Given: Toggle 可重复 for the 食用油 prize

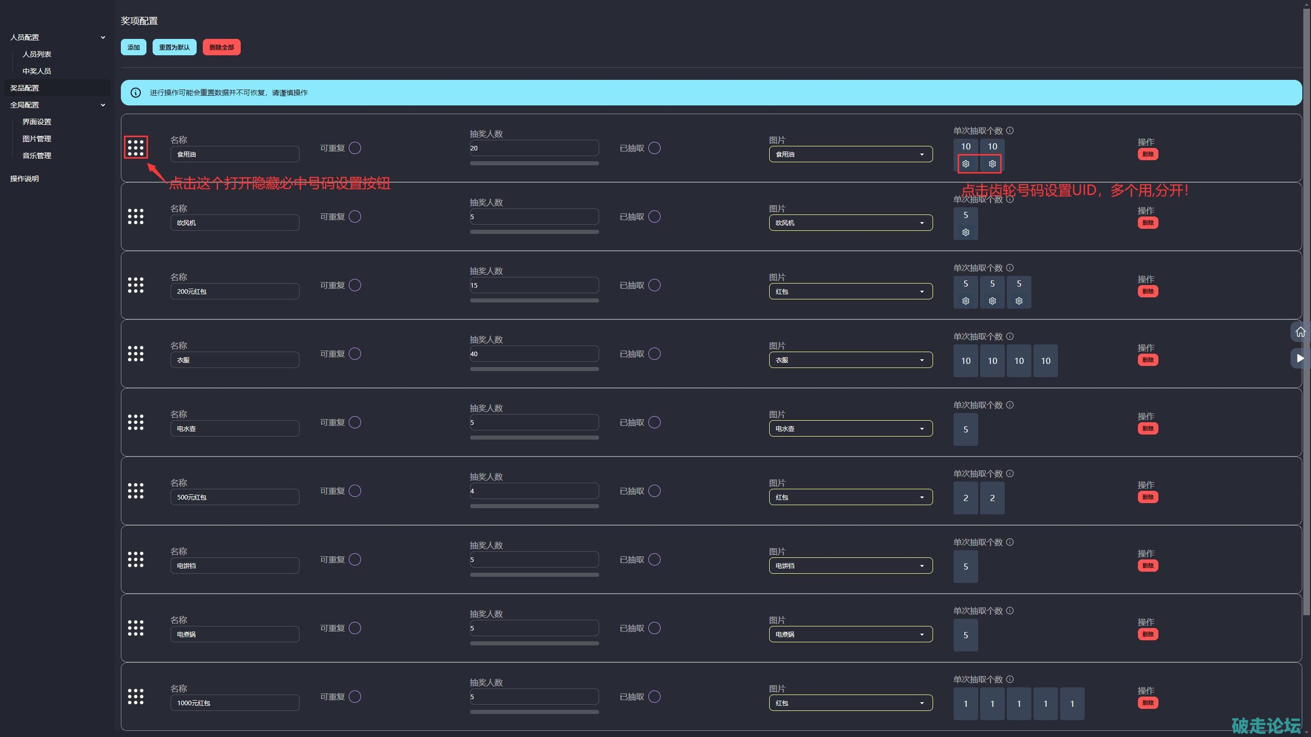Looking at the screenshot, I should pyautogui.click(x=355, y=148).
